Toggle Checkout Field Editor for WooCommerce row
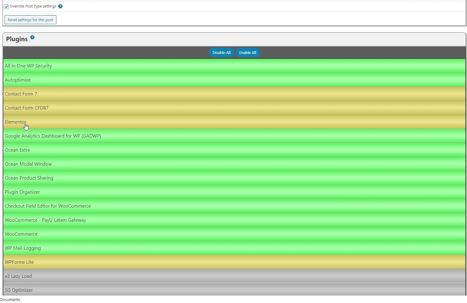This screenshot has height=303, width=467. [234, 206]
